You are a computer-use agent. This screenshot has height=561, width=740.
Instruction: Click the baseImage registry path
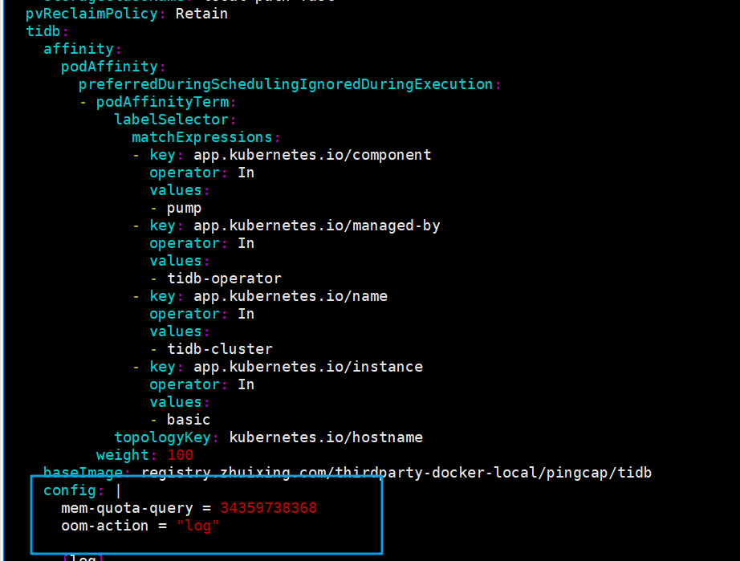point(396,473)
